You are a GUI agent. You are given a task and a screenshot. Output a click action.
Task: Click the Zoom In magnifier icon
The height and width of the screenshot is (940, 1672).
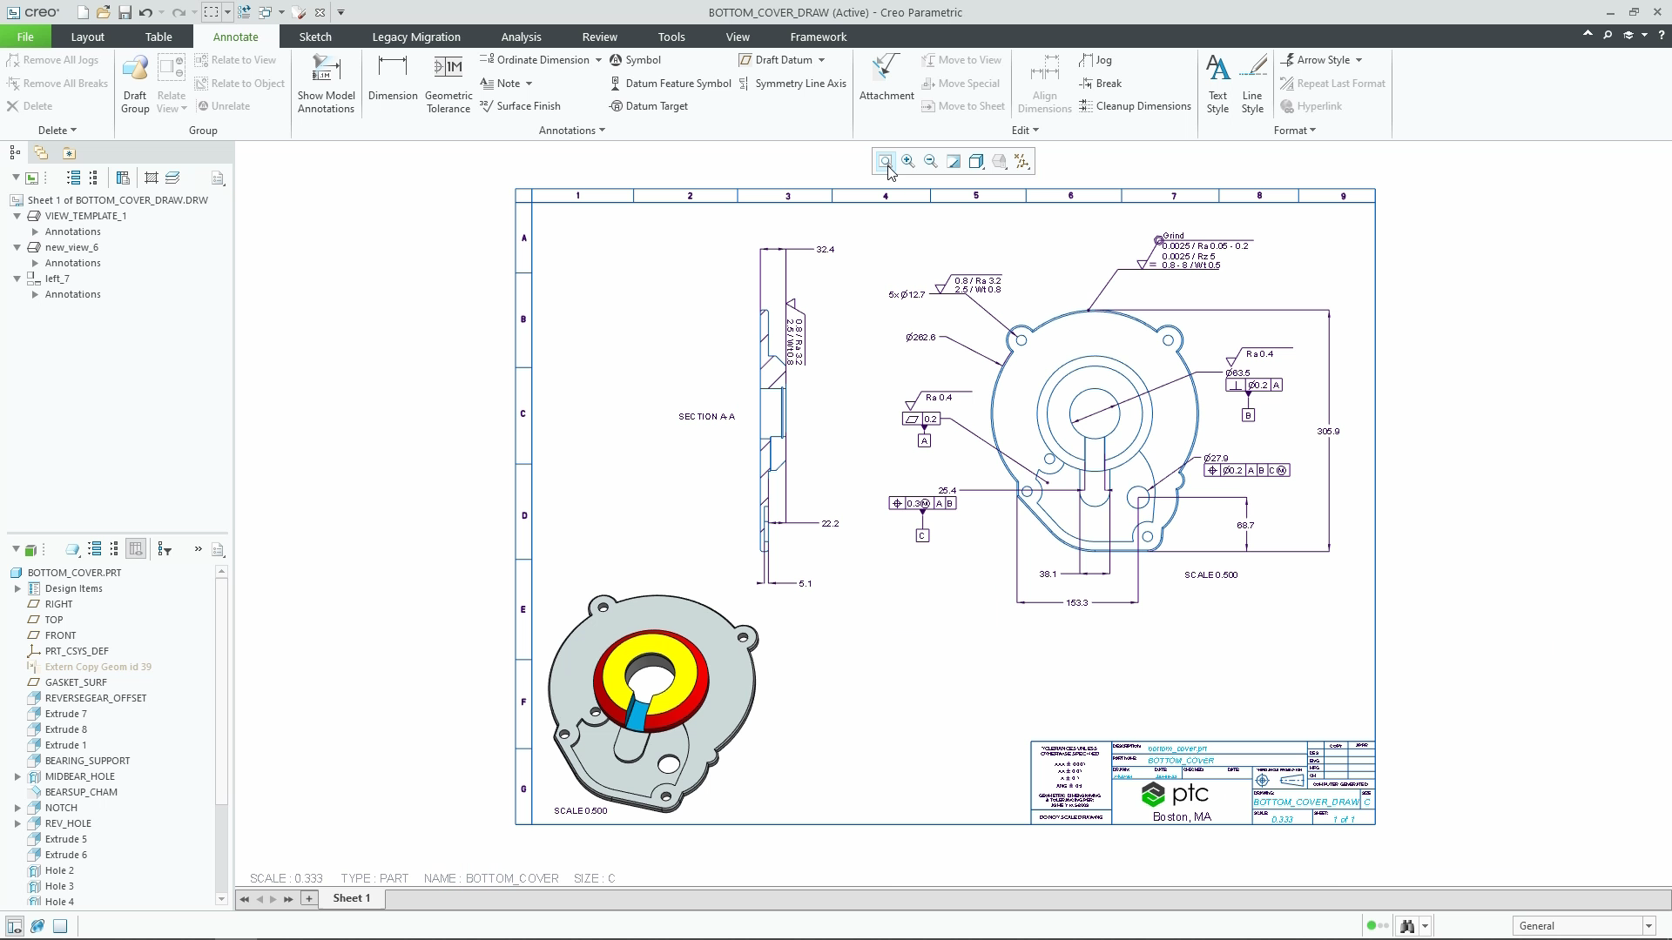click(x=908, y=161)
